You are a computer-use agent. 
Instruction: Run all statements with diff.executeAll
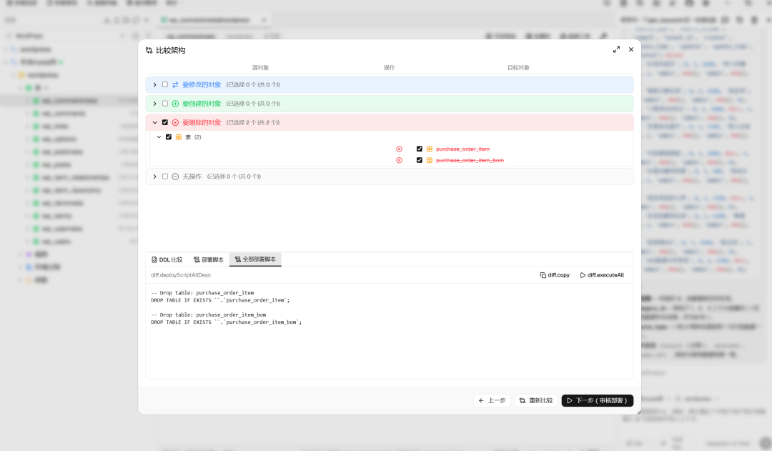(602, 275)
